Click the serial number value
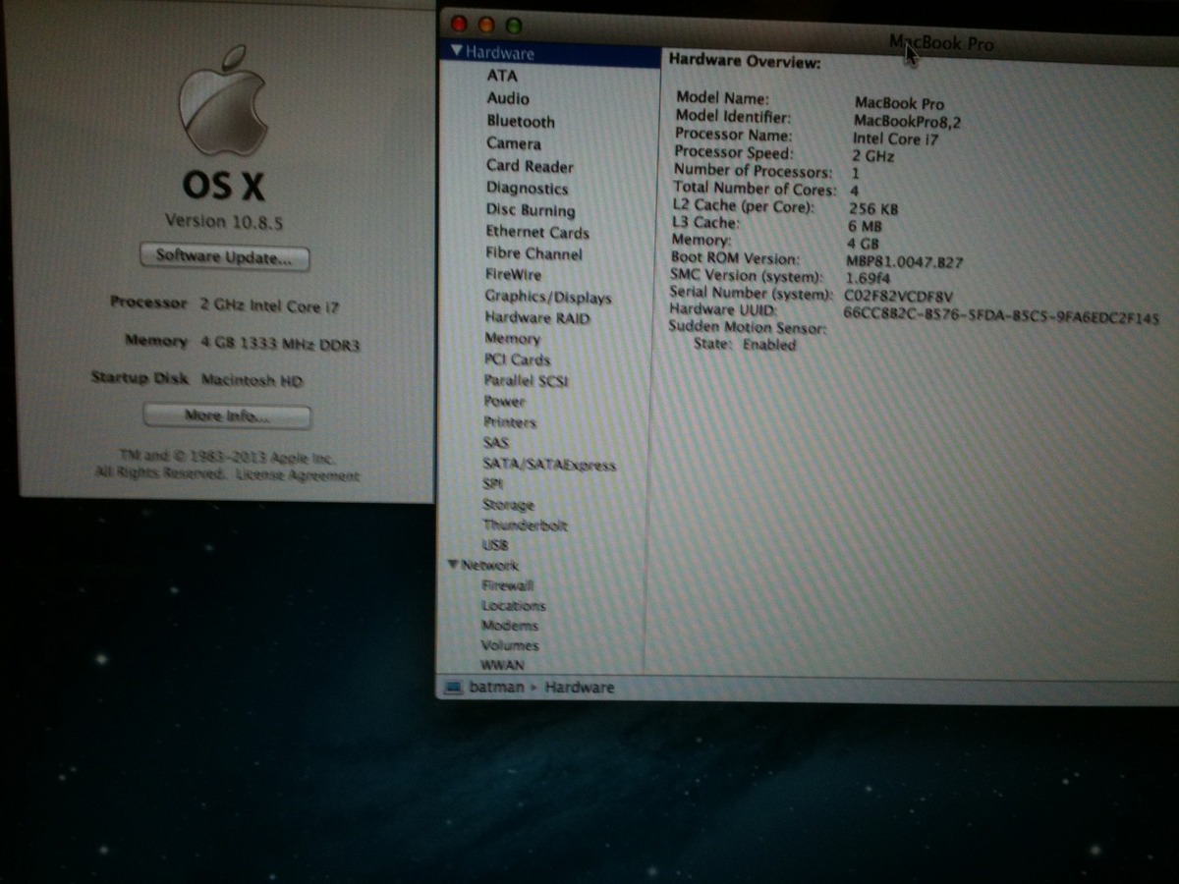1179x884 pixels. 898,295
